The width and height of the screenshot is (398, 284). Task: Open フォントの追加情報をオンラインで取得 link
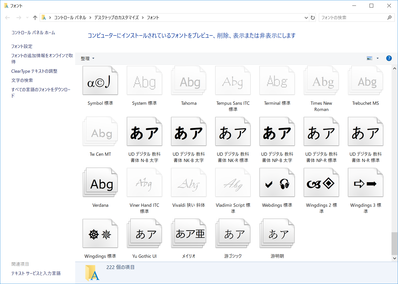click(42, 59)
